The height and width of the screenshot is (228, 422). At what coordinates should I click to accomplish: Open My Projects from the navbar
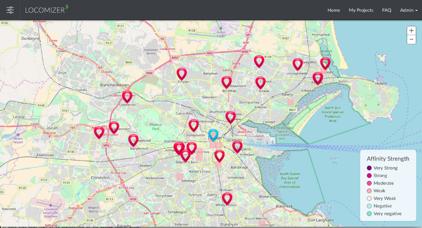click(361, 10)
